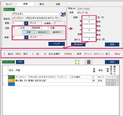The width and height of the screenshot is (123, 116).
Task: Click the 登録 button
Action: [112, 44]
